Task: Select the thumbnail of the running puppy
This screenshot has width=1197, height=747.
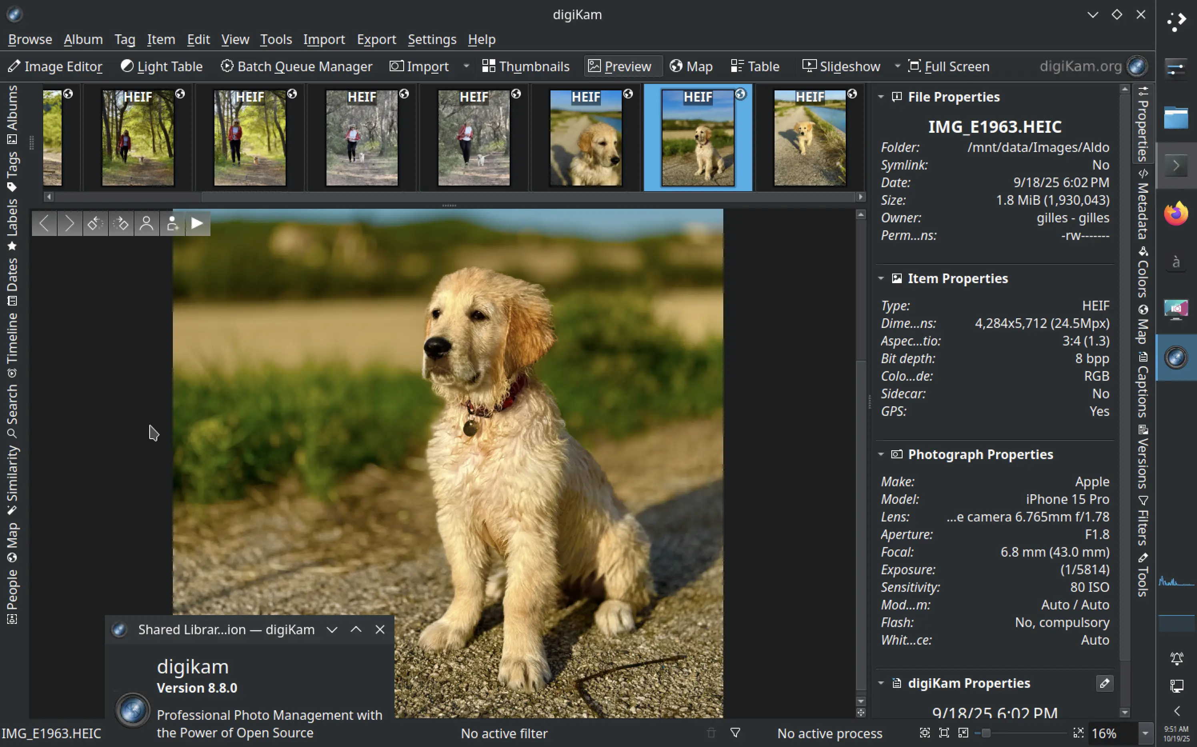Action: click(810, 138)
